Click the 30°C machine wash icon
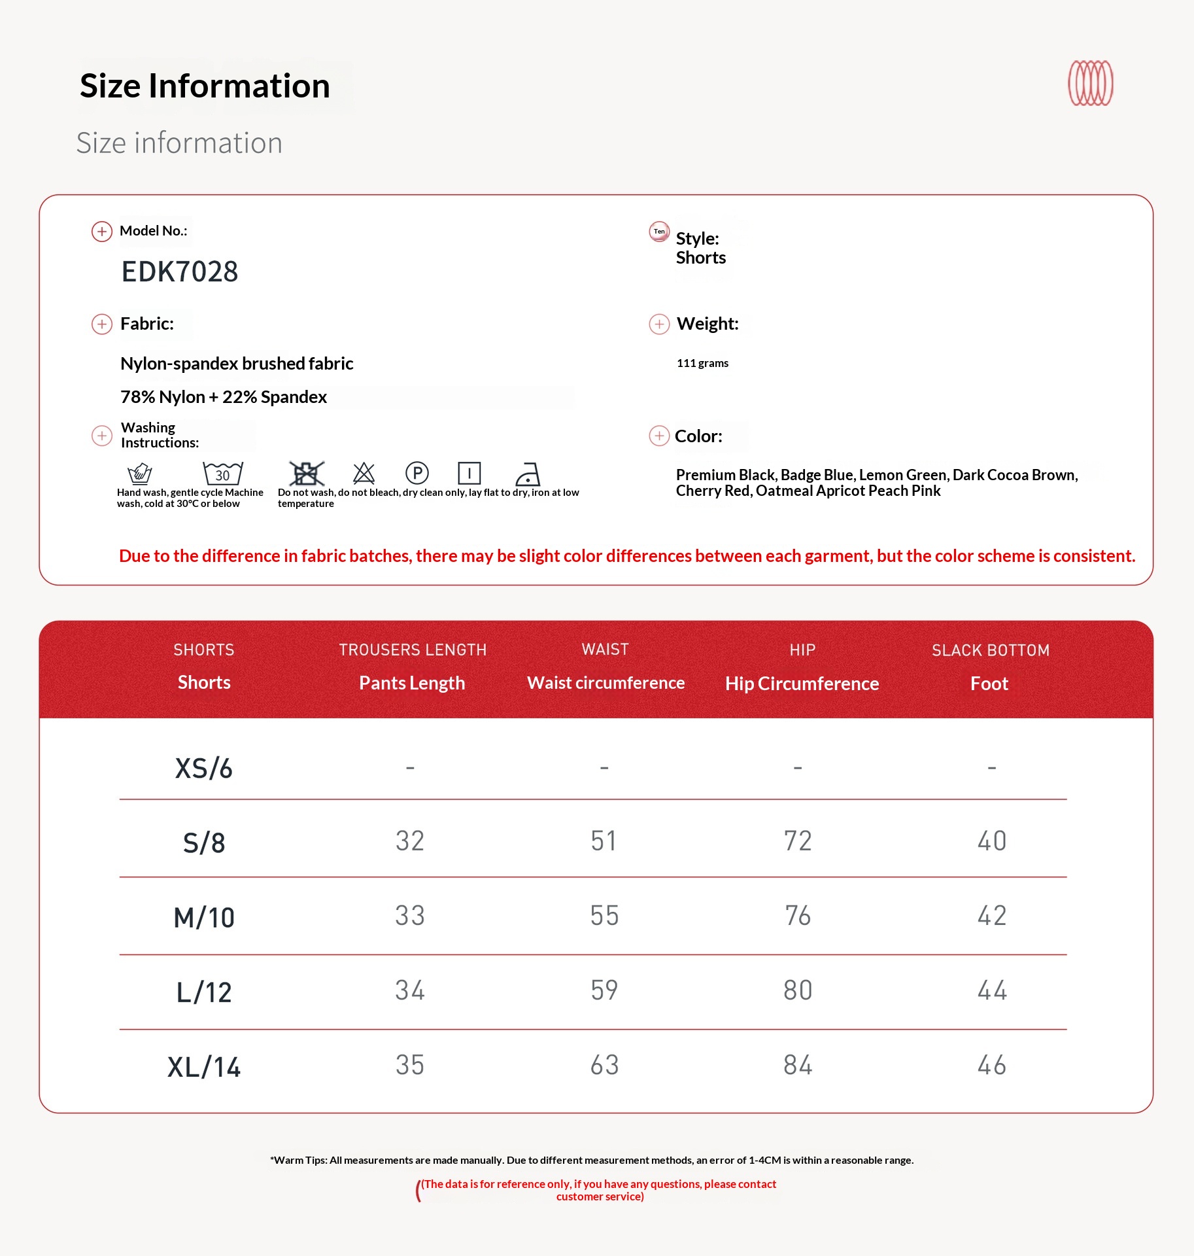Image resolution: width=1194 pixels, height=1256 pixels. 222,473
